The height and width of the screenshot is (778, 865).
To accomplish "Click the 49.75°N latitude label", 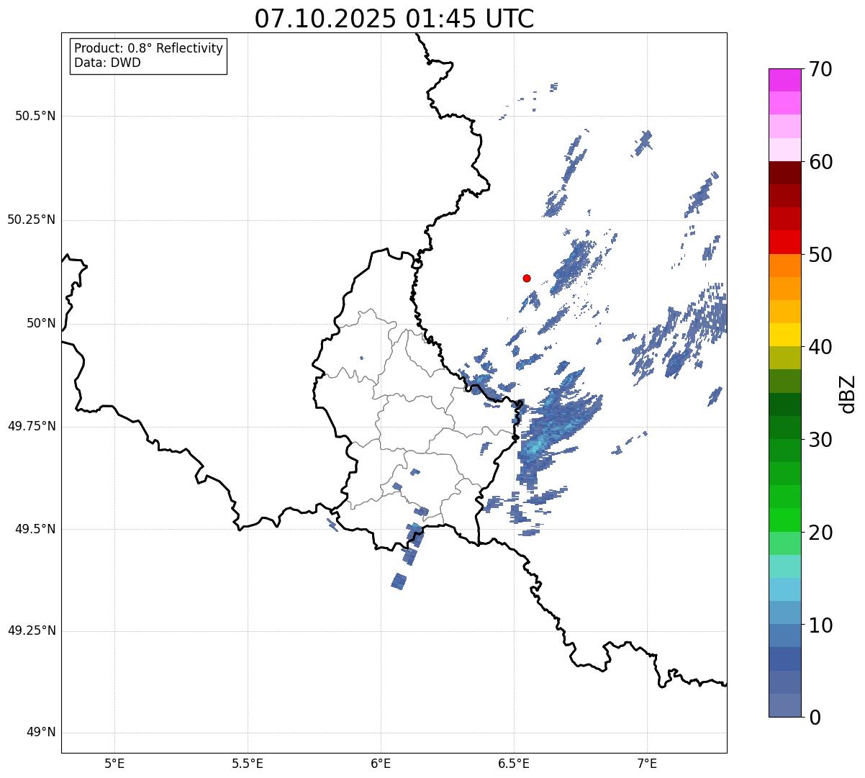I will (32, 426).
